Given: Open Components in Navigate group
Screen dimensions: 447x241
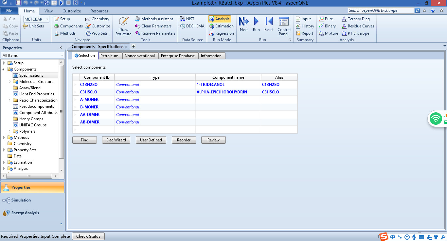Looking at the screenshot, I should click(x=68, y=26).
